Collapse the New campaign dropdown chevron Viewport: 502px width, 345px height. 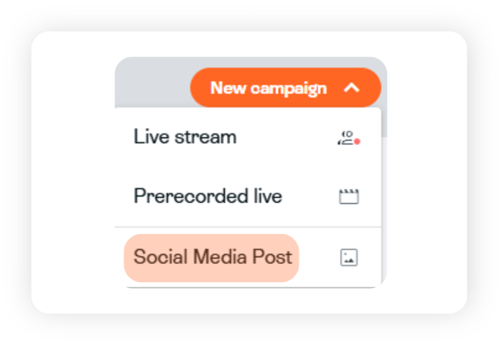tap(351, 88)
